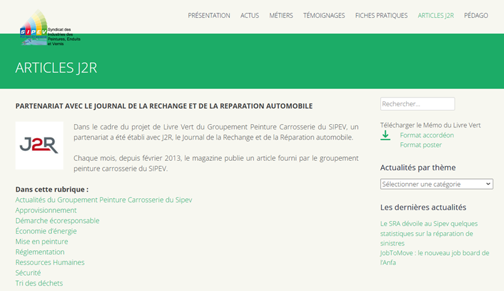Viewport: 504px width, 291px height.
Task: Click the green download arrow icon
Action: click(385, 135)
